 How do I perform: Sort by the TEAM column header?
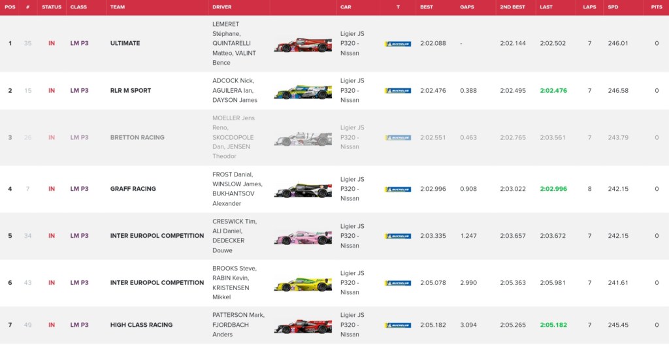[118, 7]
